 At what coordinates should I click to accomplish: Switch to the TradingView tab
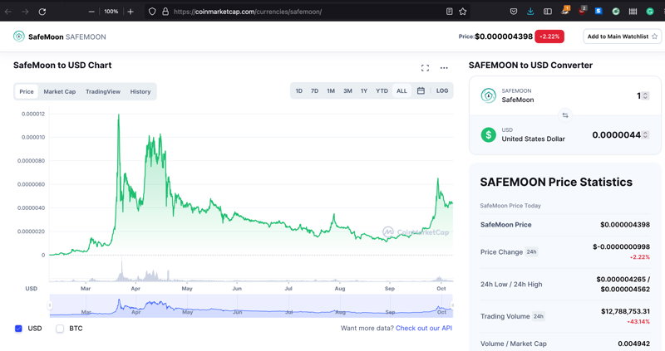point(103,91)
